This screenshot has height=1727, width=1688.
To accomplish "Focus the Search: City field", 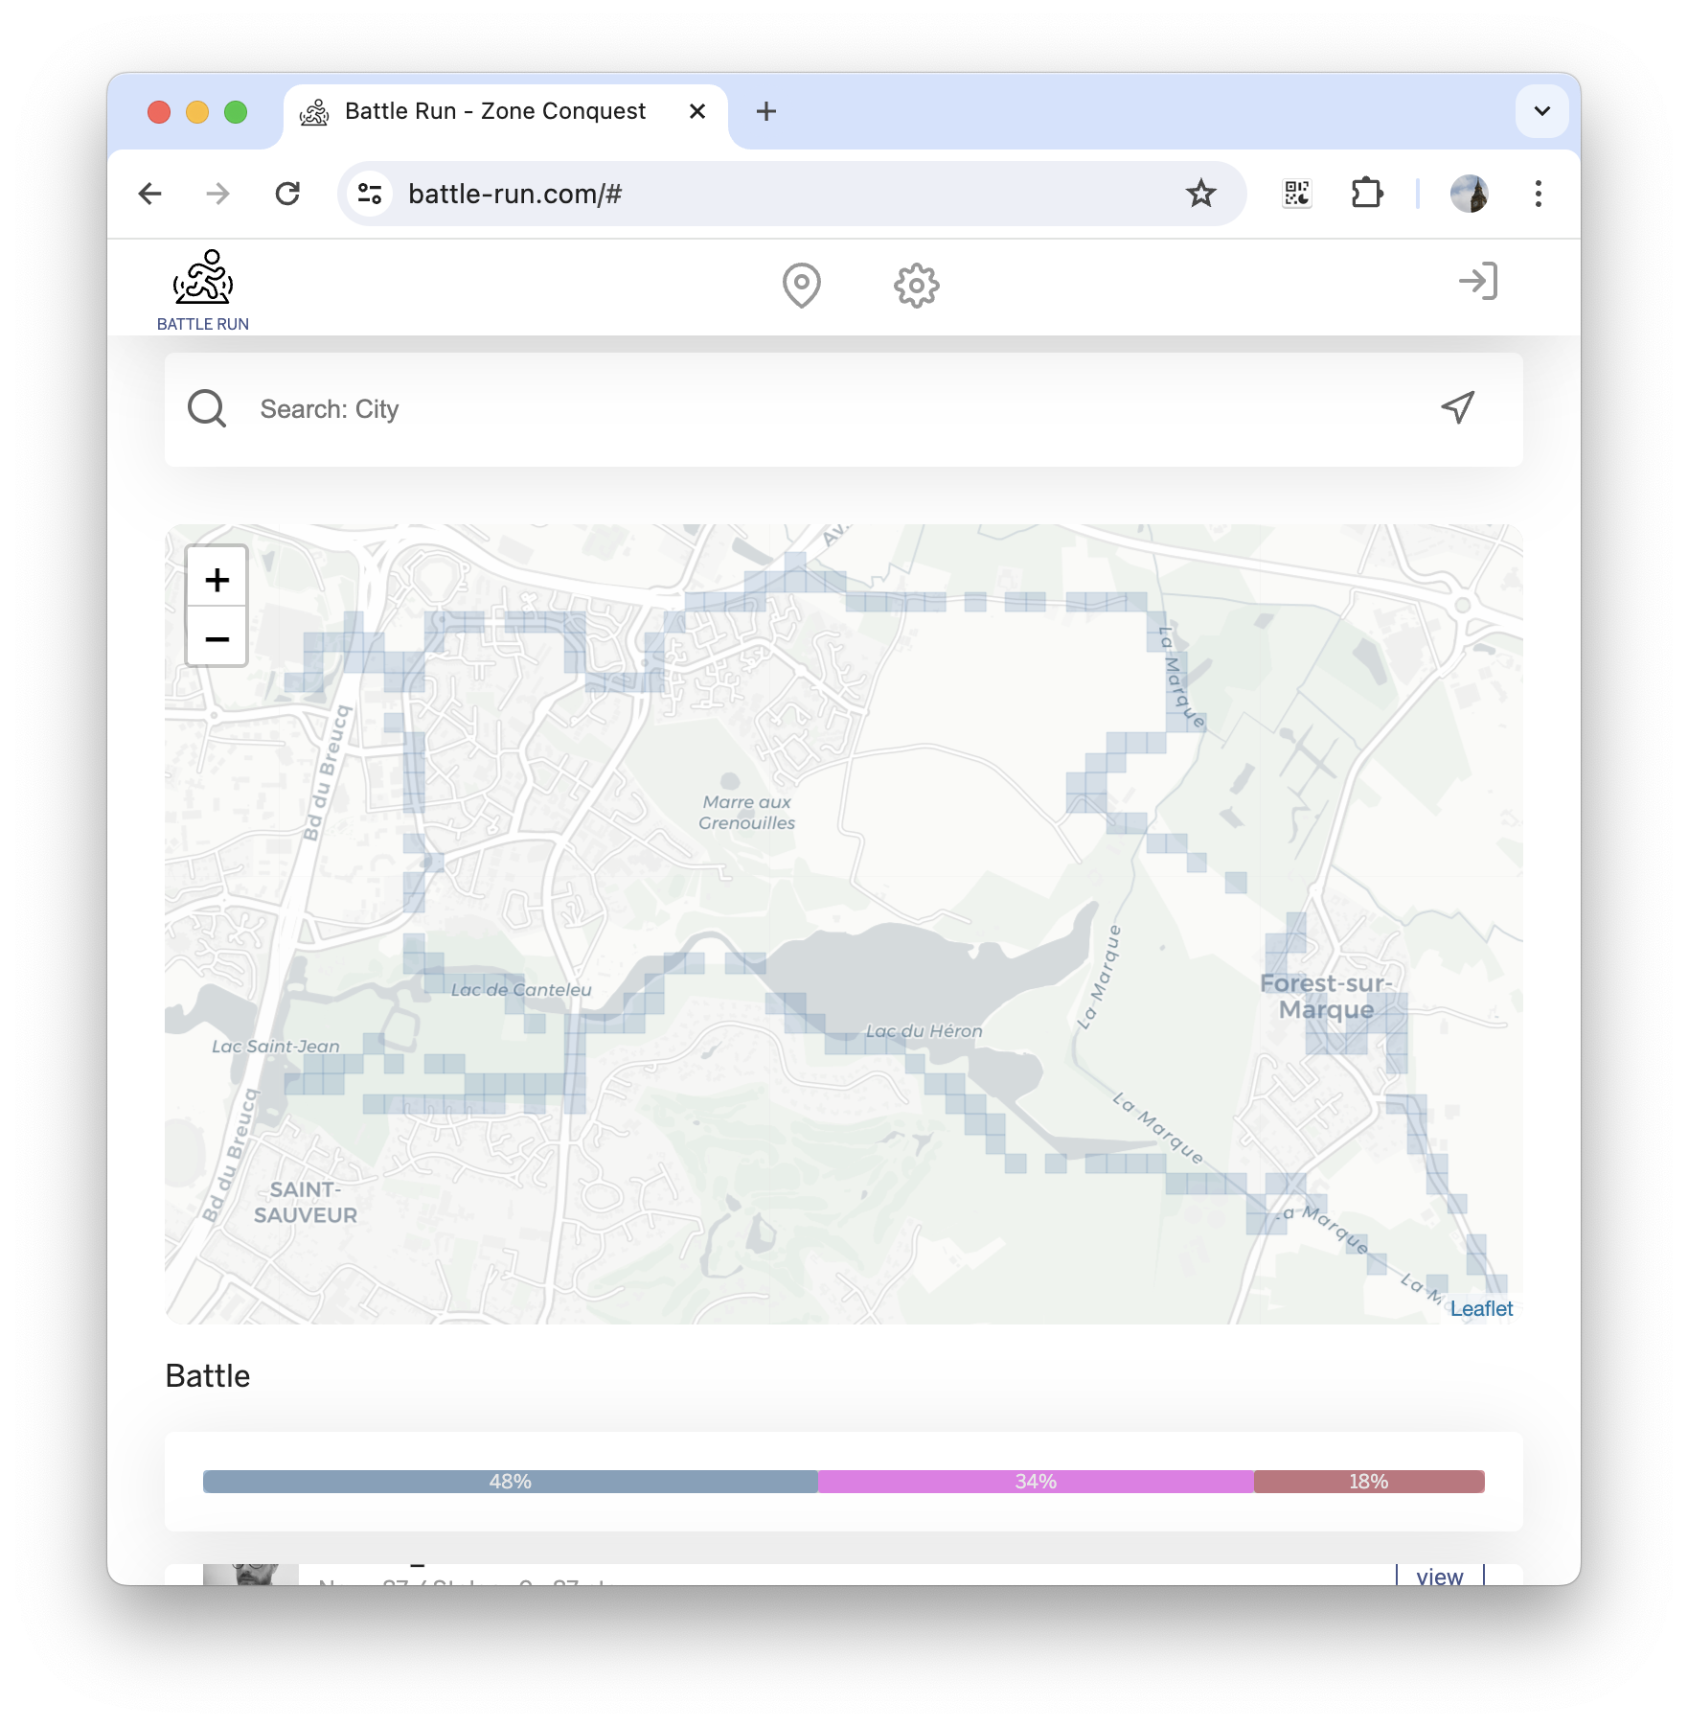I will [843, 409].
